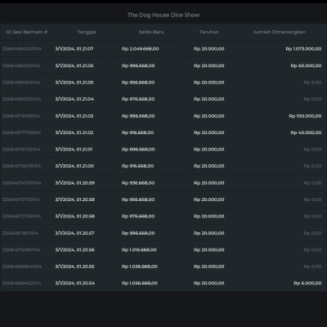Click date cell "3/1/2024, 01.21.07"
The height and width of the screenshot is (327, 327).
coord(74,49)
